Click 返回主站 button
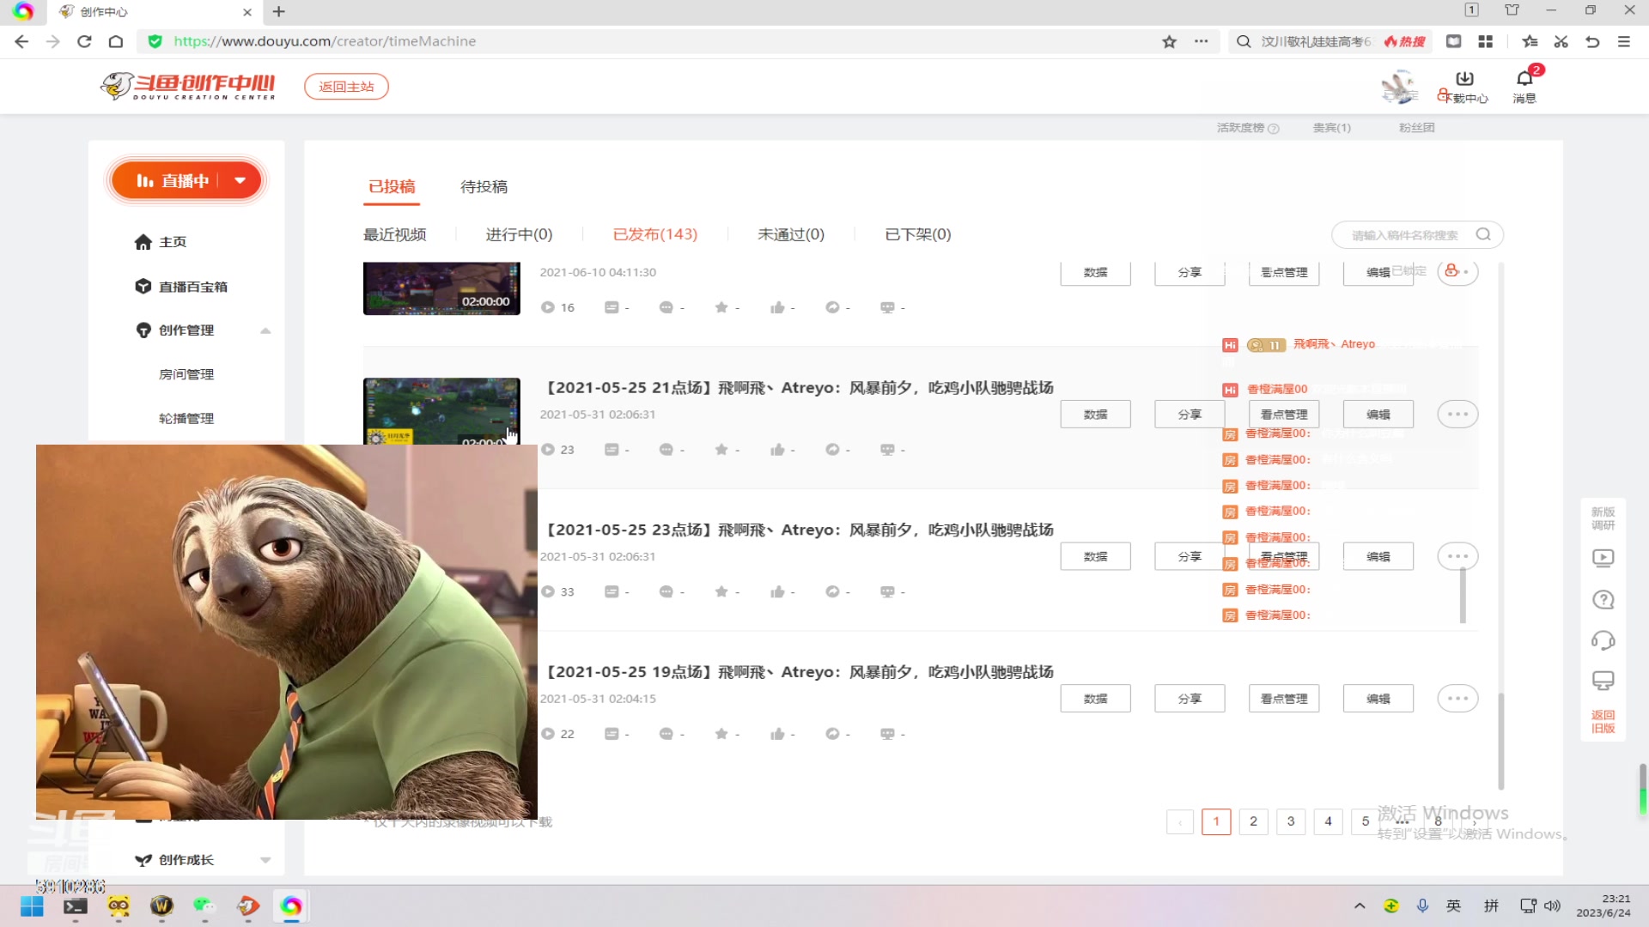1649x927 pixels. (x=346, y=87)
